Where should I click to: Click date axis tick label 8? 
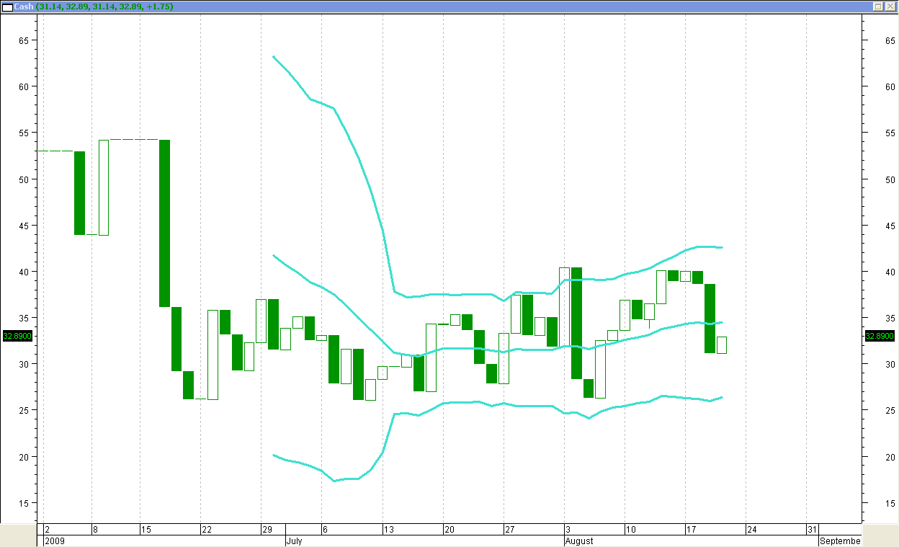[96, 530]
